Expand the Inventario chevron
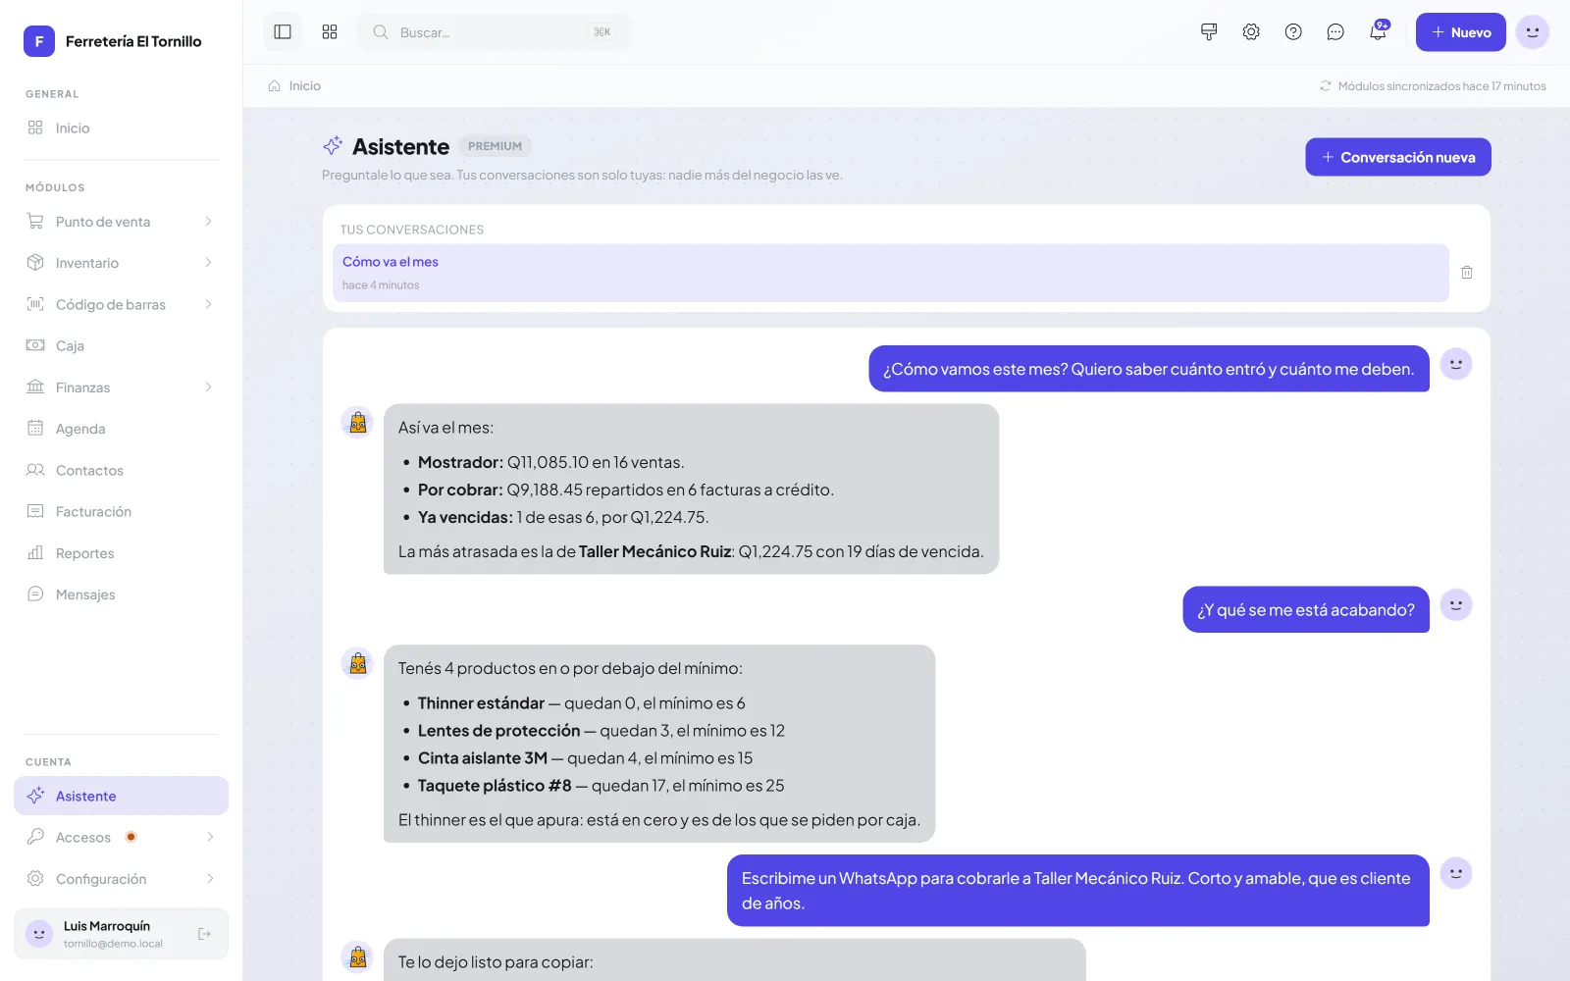 (x=208, y=263)
